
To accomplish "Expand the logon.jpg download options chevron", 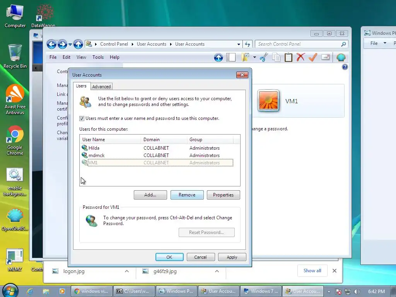I will pos(127,271).
